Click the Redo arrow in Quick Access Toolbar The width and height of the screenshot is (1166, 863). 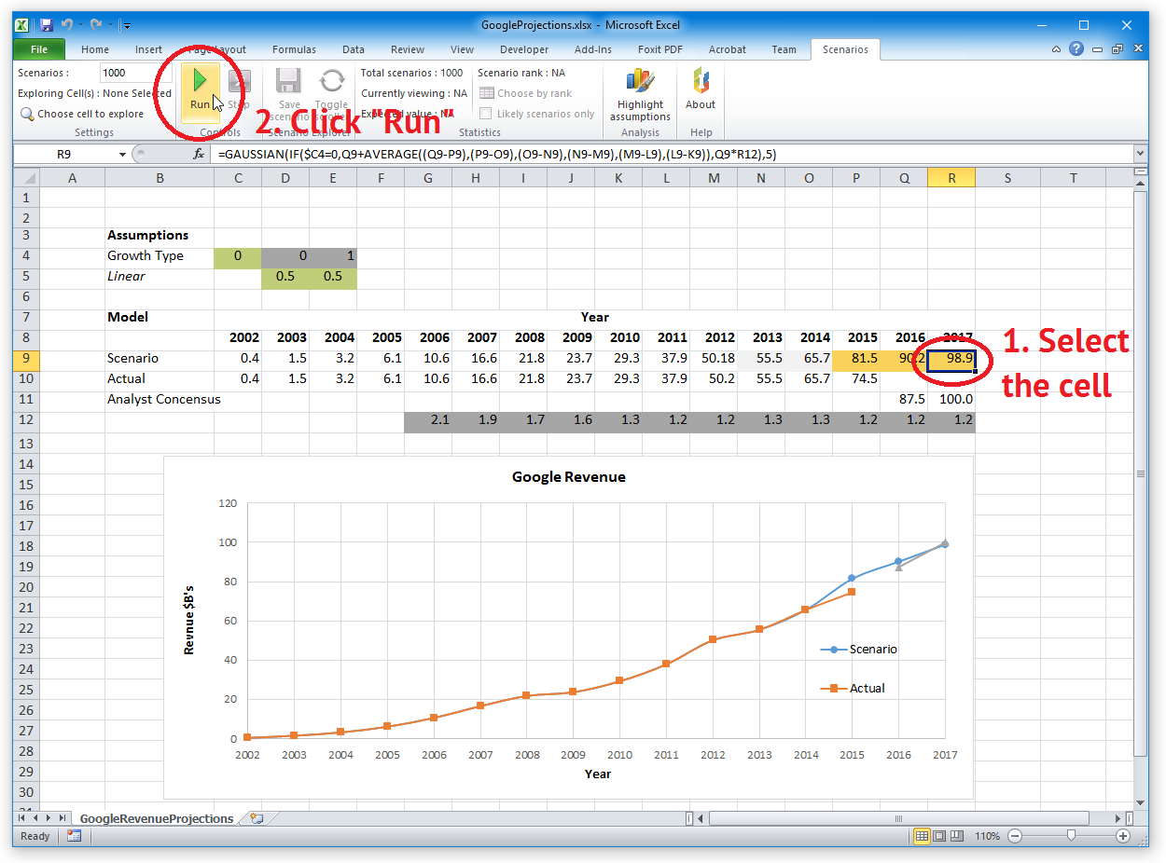(95, 24)
